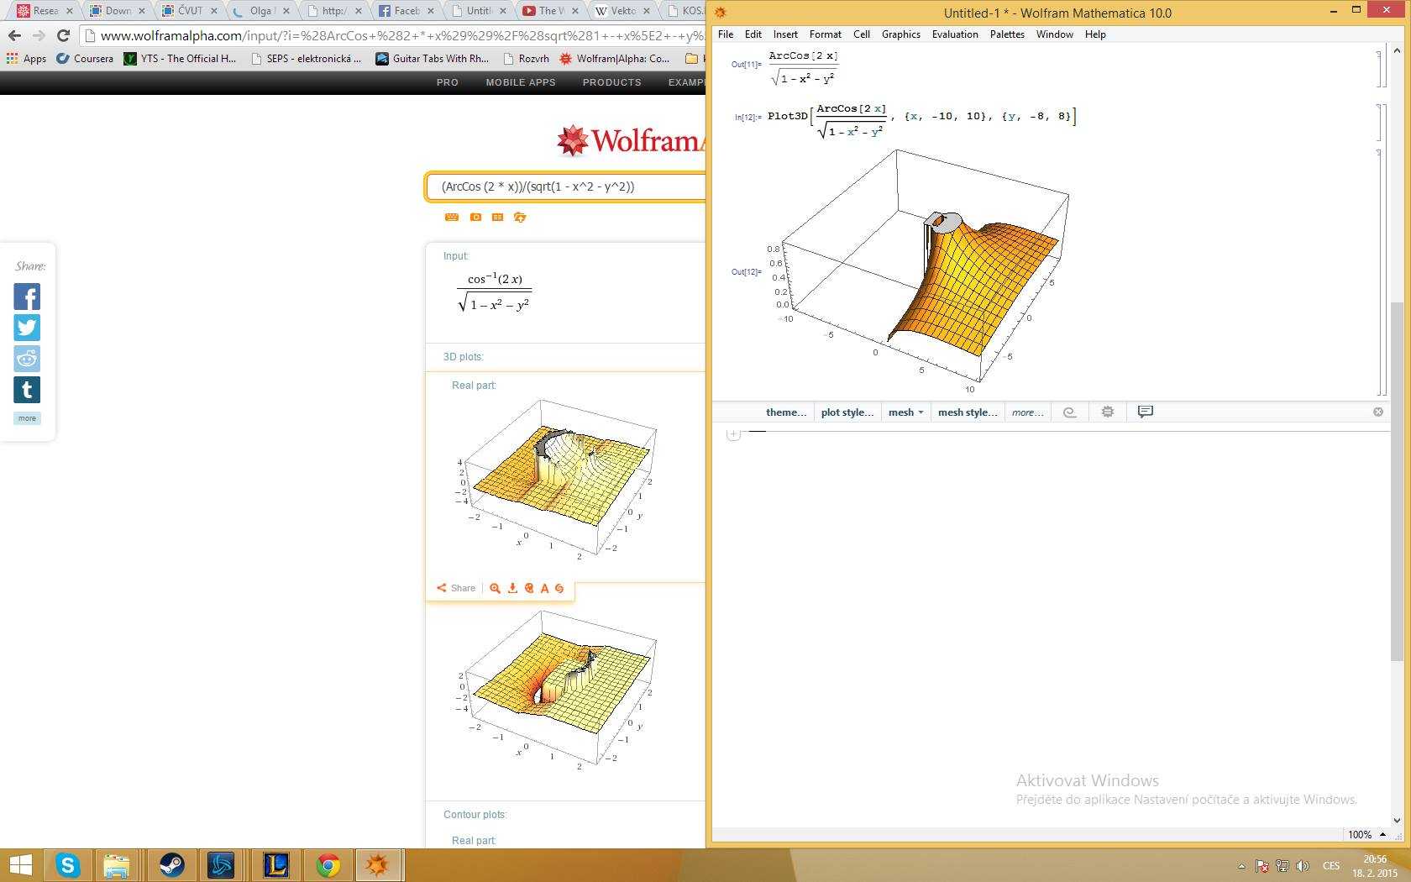Open the Mathematica Insert menu
Viewport: 1411px width, 882px height.
click(785, 34)
